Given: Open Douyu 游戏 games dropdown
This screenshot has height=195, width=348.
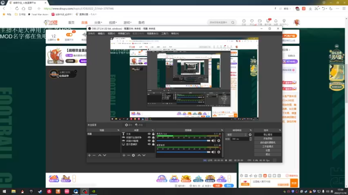Looking at the screenshot, I should [x=127, y=23].
